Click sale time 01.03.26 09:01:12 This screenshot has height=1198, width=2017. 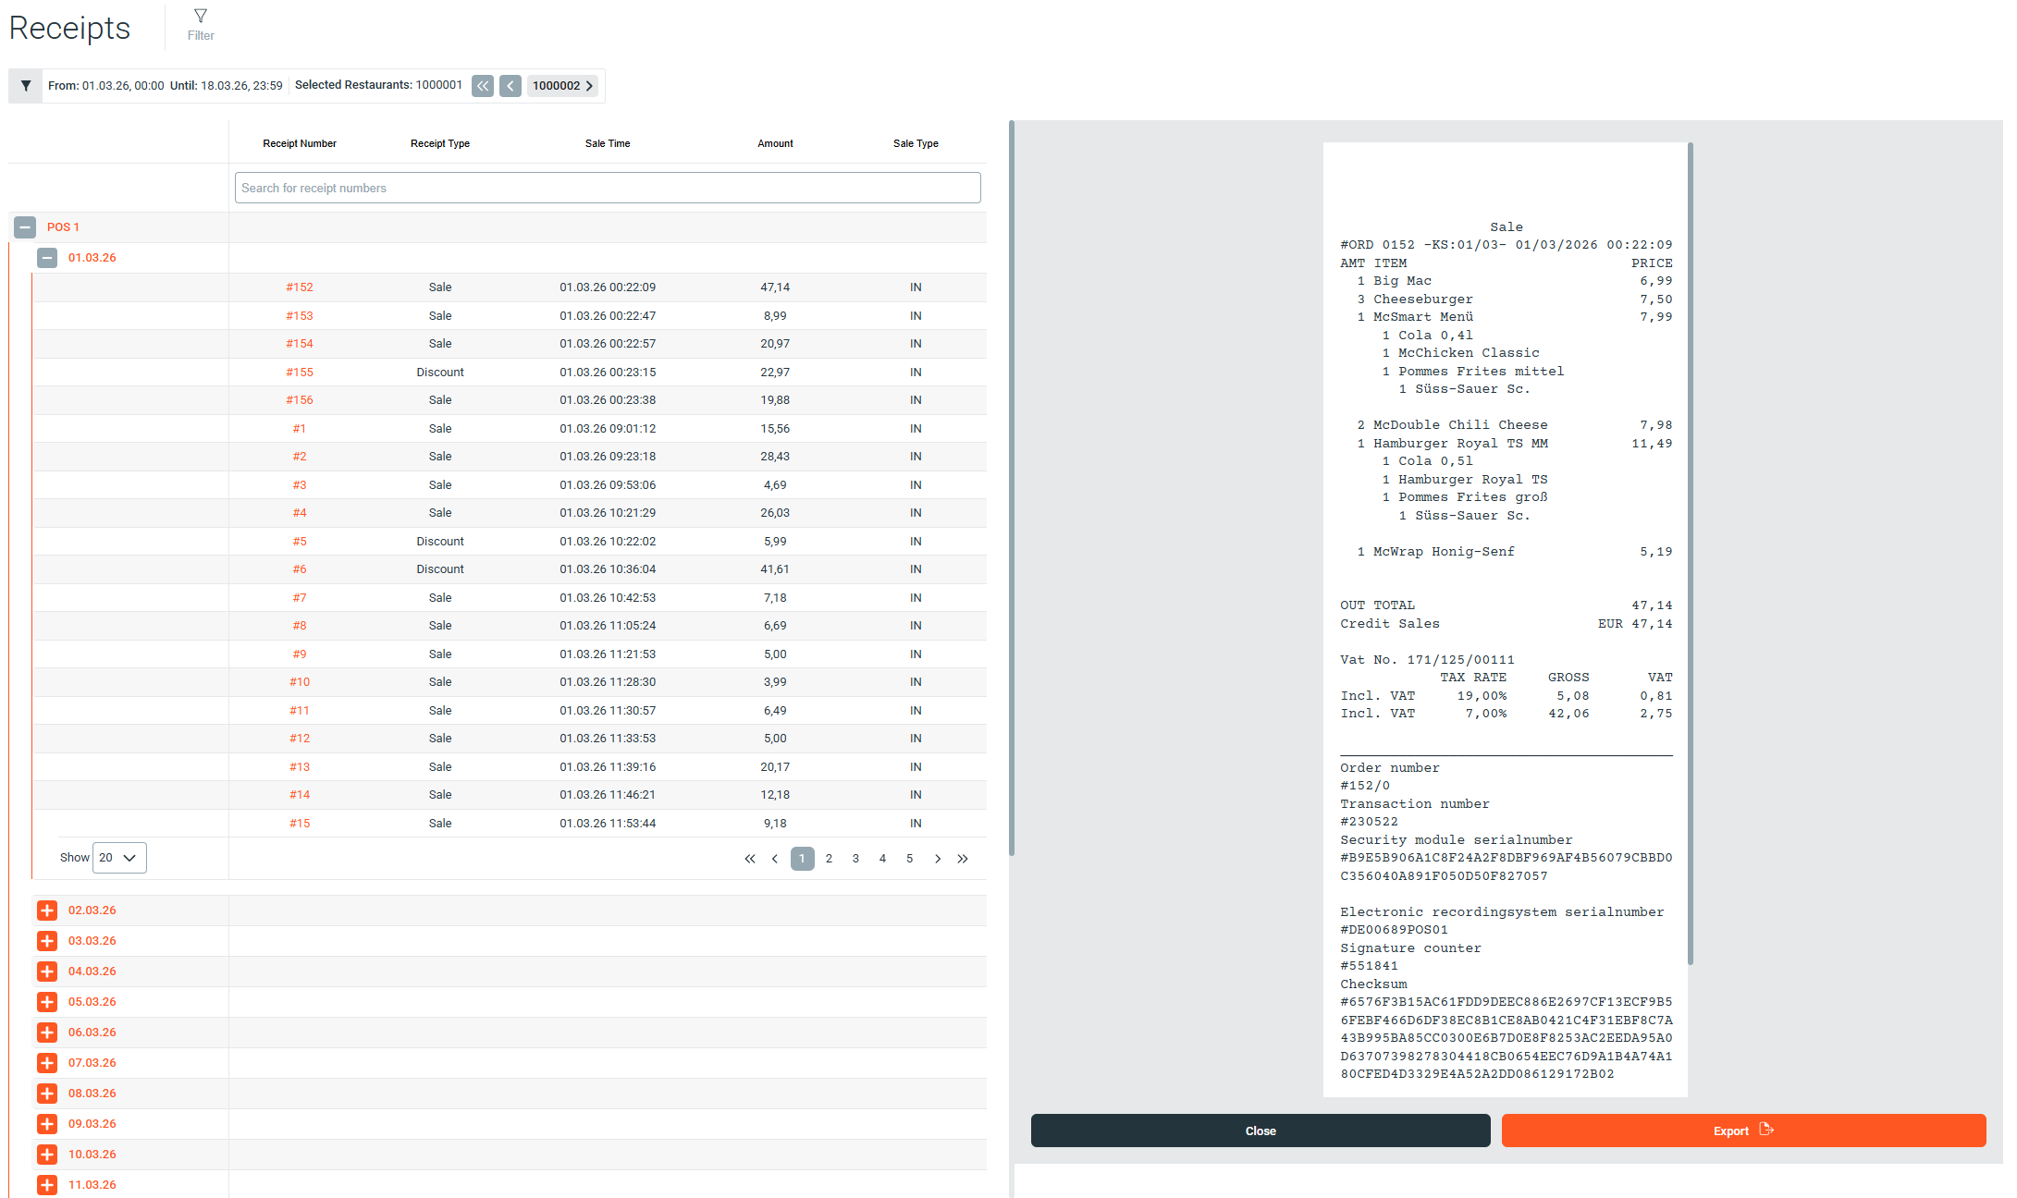coord(608,429)
